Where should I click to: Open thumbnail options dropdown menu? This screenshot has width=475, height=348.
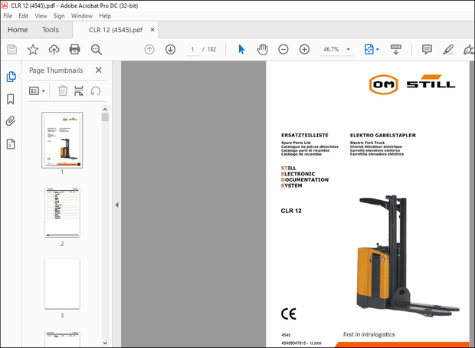(x=37, y=90)
